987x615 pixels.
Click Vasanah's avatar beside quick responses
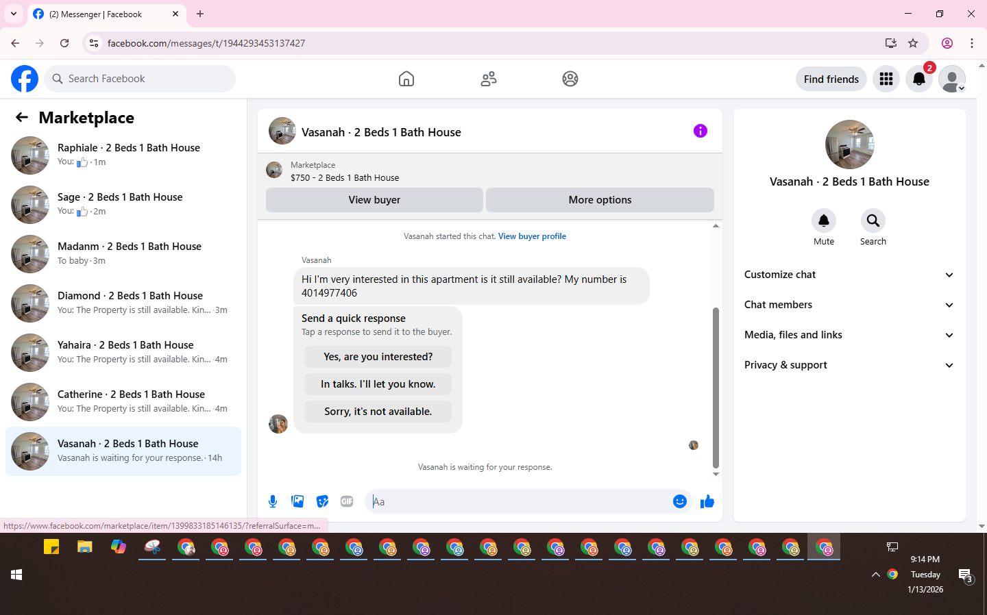[278, 424]
